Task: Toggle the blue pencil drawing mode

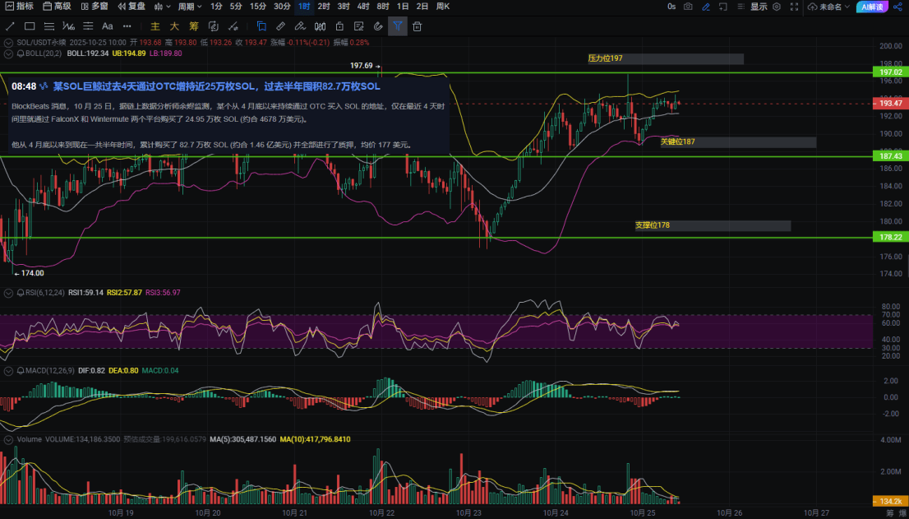Action: point(705,7)
